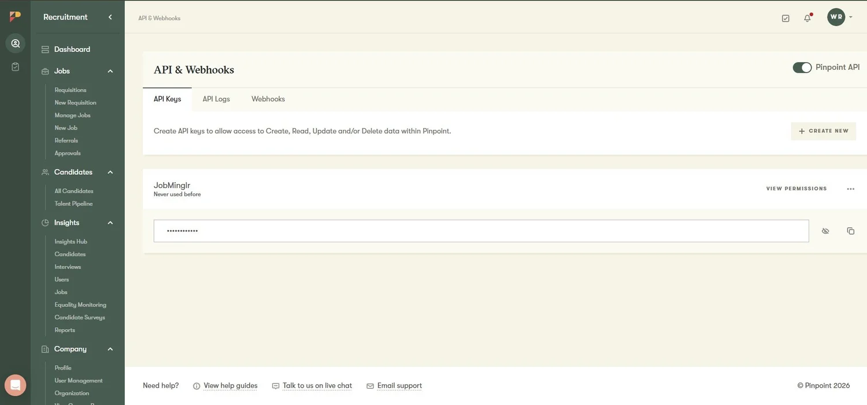
Task: Copy the API key to clipboard
Action: pyautogui.click(x=850, y=231)
